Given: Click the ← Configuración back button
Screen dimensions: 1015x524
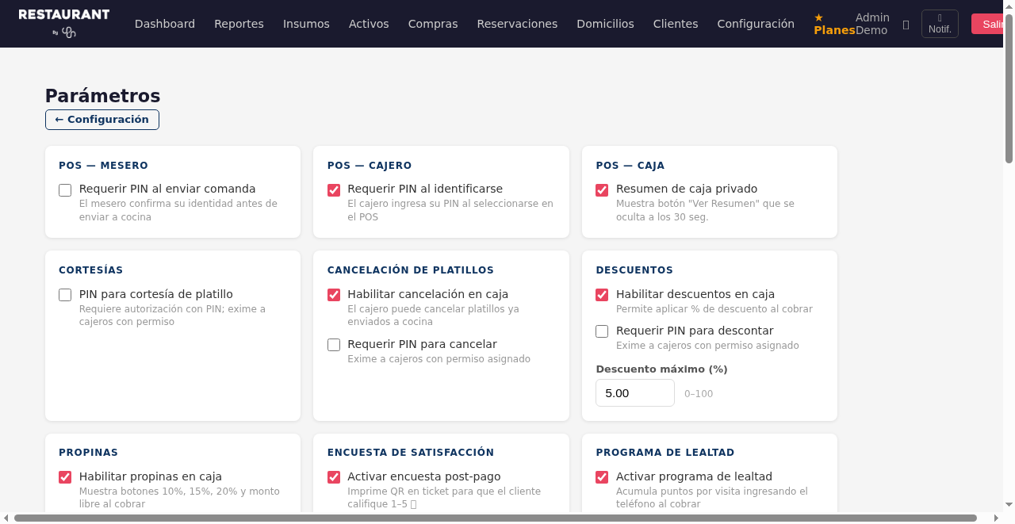Looking at the screenshot, I should coord(101,119).
